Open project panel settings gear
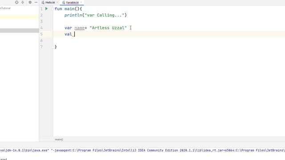 [30, 2]
